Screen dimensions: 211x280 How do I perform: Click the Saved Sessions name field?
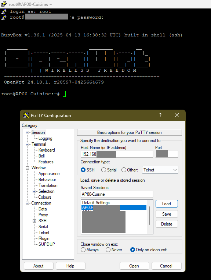[117, 194]
